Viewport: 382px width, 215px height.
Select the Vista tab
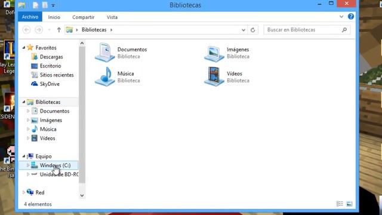(x=112, y=17)
